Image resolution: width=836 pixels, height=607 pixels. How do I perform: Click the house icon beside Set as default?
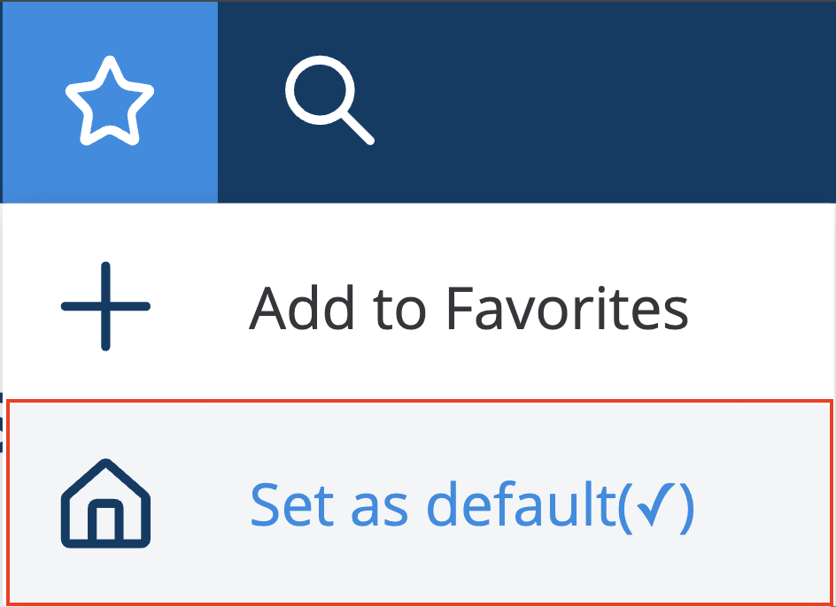click(x=105, y=503)
